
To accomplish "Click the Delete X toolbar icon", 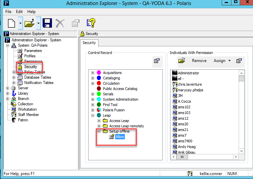I will (x=60, y=23).
